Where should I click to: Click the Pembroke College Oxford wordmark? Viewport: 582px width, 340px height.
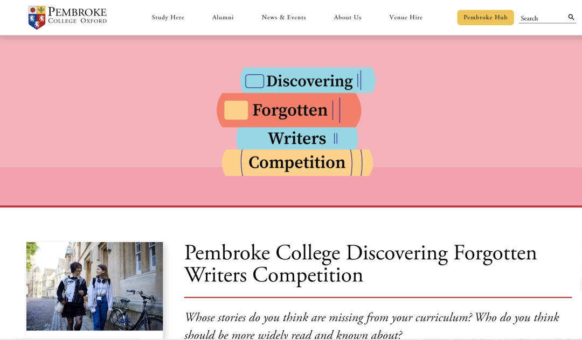click(77, 16)
